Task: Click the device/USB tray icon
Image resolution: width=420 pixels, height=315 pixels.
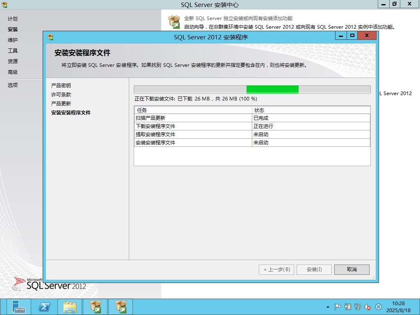Action: 348,307
